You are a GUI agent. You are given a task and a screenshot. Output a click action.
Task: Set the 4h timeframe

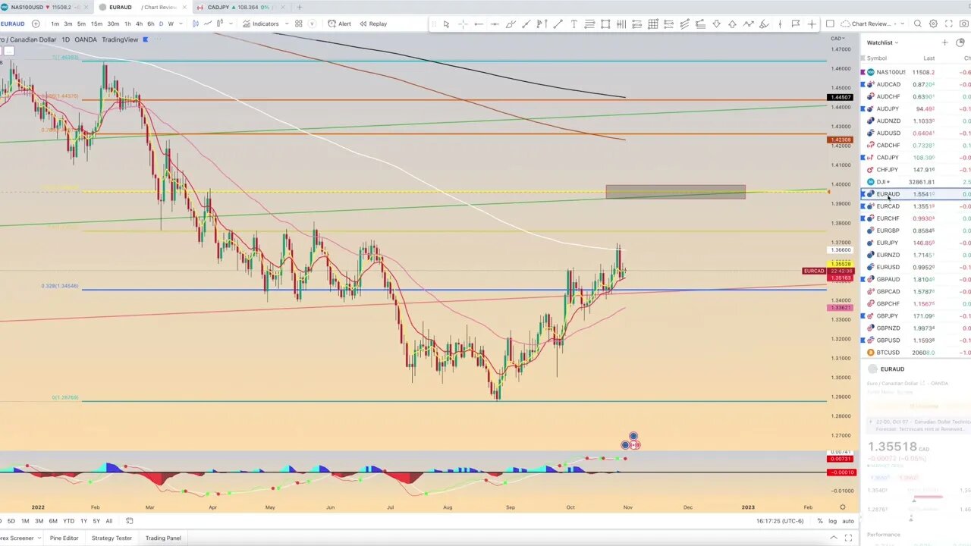click(139, 24)
